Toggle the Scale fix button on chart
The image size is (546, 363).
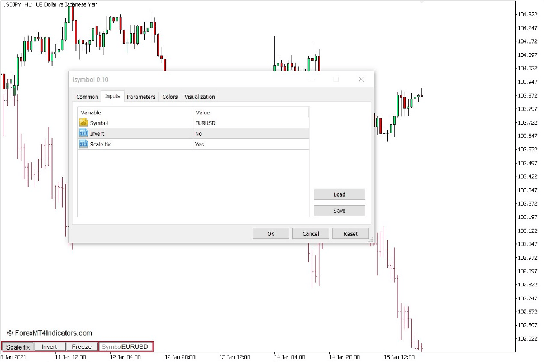click(x=17, y=346)
